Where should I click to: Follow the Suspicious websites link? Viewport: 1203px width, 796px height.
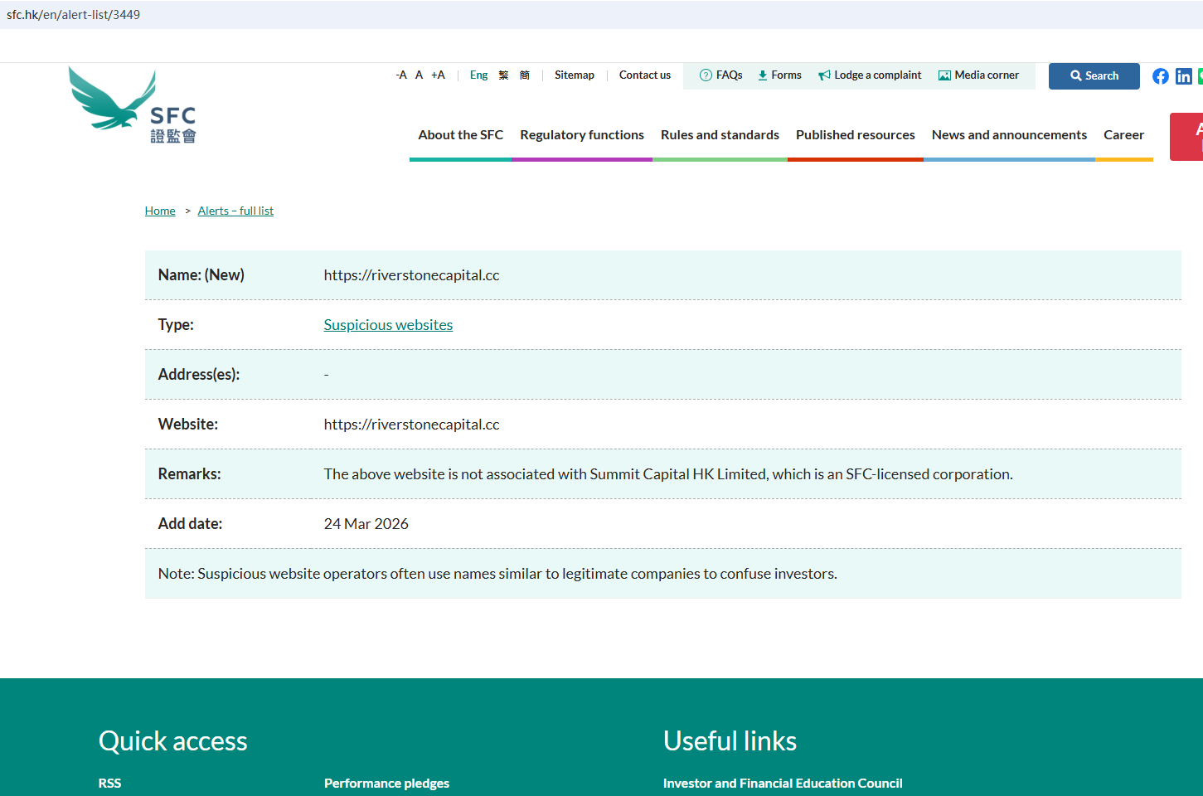click(388, 325)
